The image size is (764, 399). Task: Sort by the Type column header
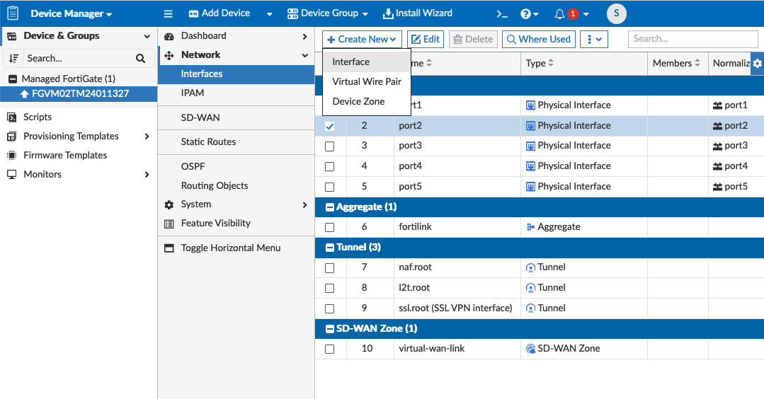(540, 63)
